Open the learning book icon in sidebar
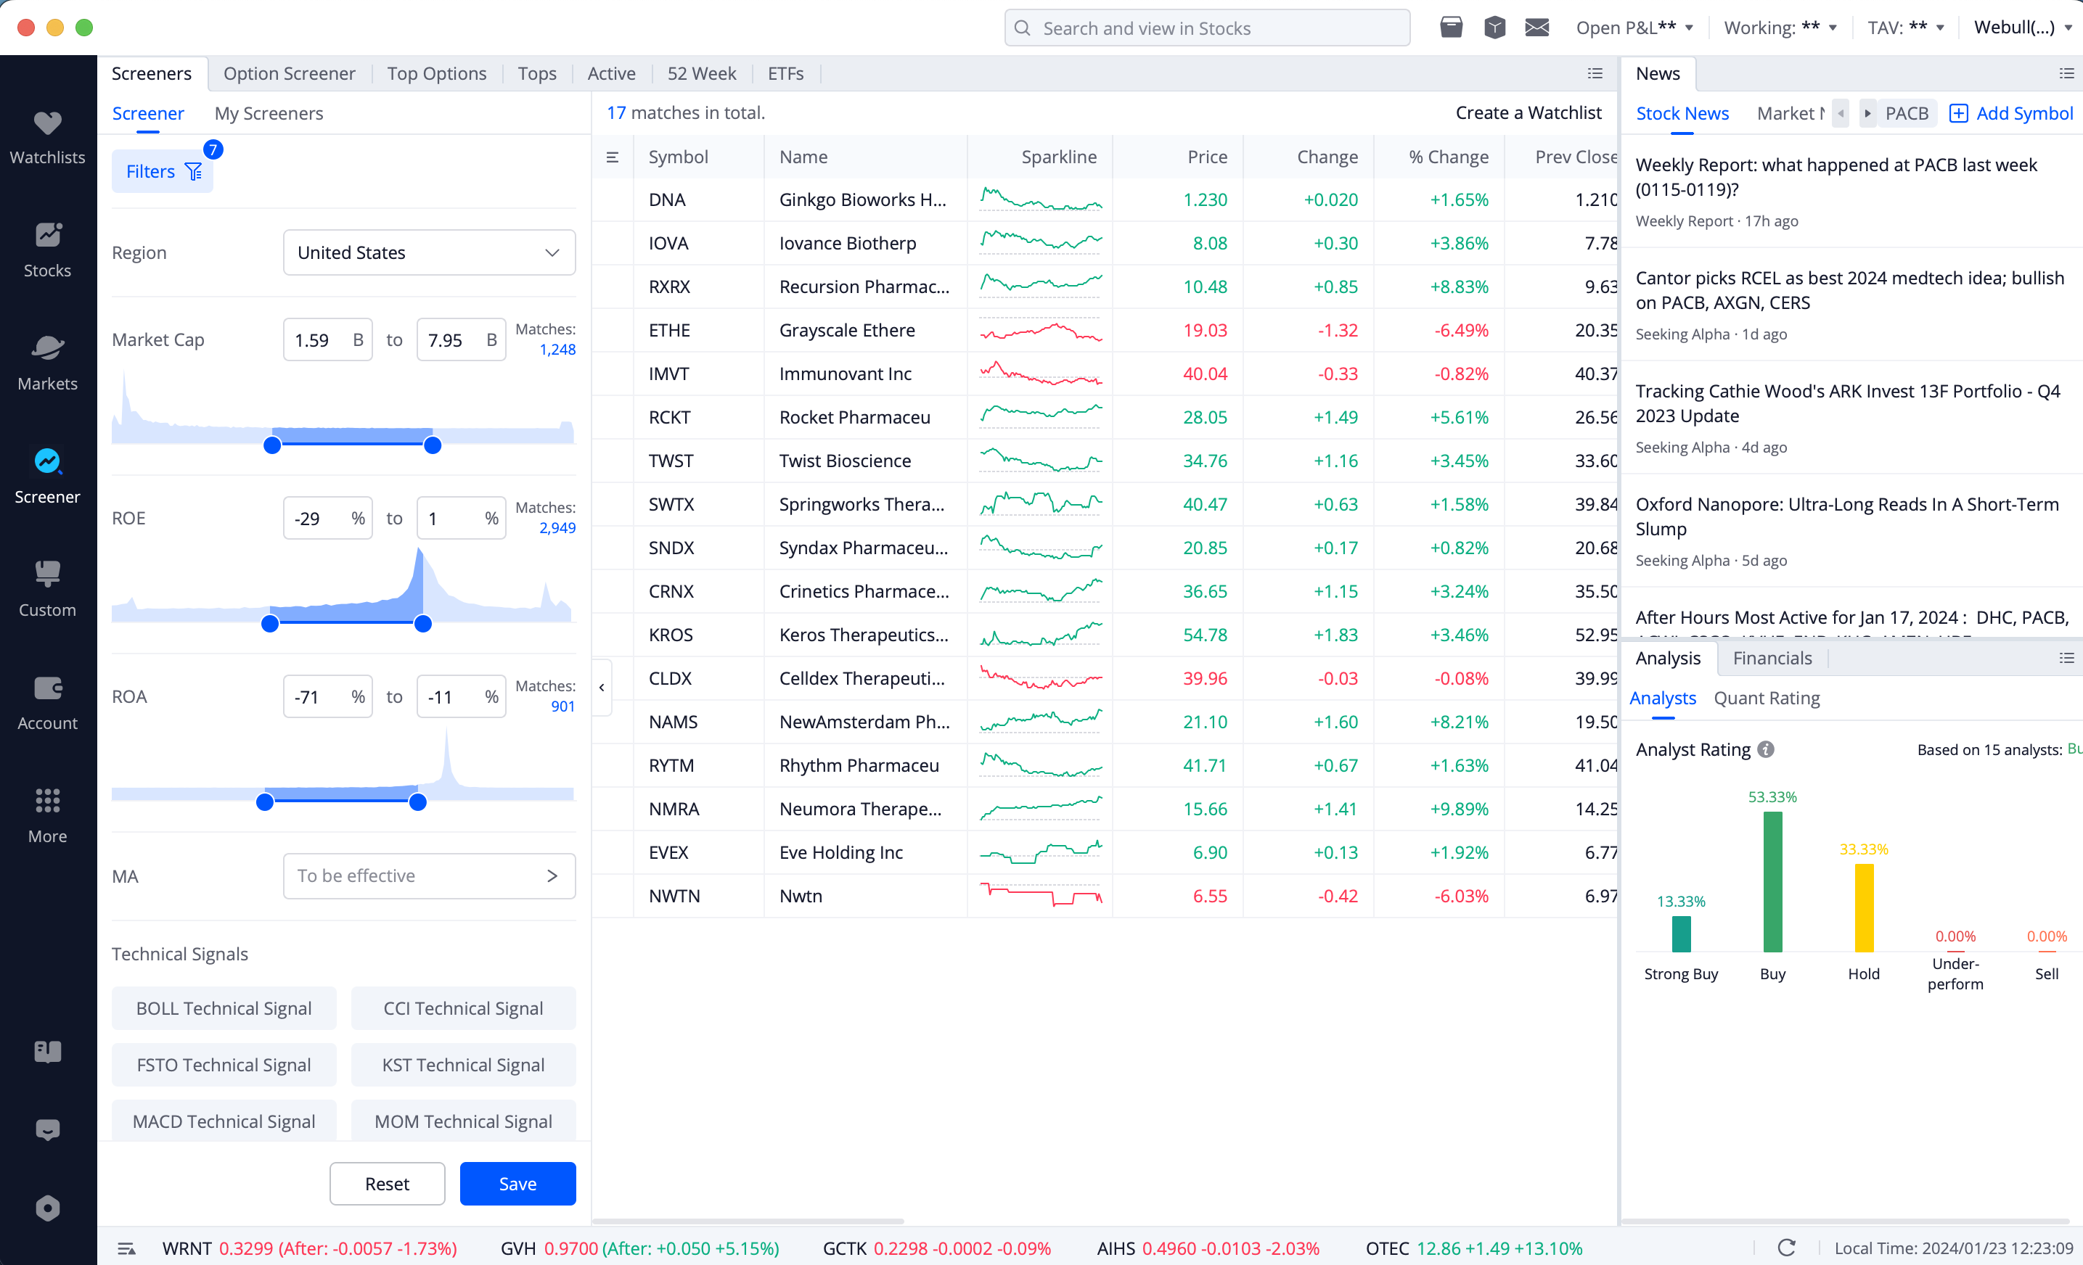The width and height of the screenshot is (2083, 1265). tap(47, 1051)
